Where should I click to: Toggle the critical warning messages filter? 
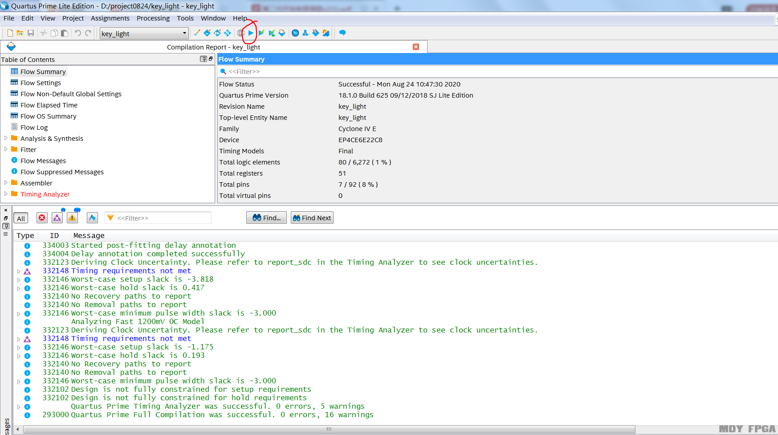tap(57, 218)
